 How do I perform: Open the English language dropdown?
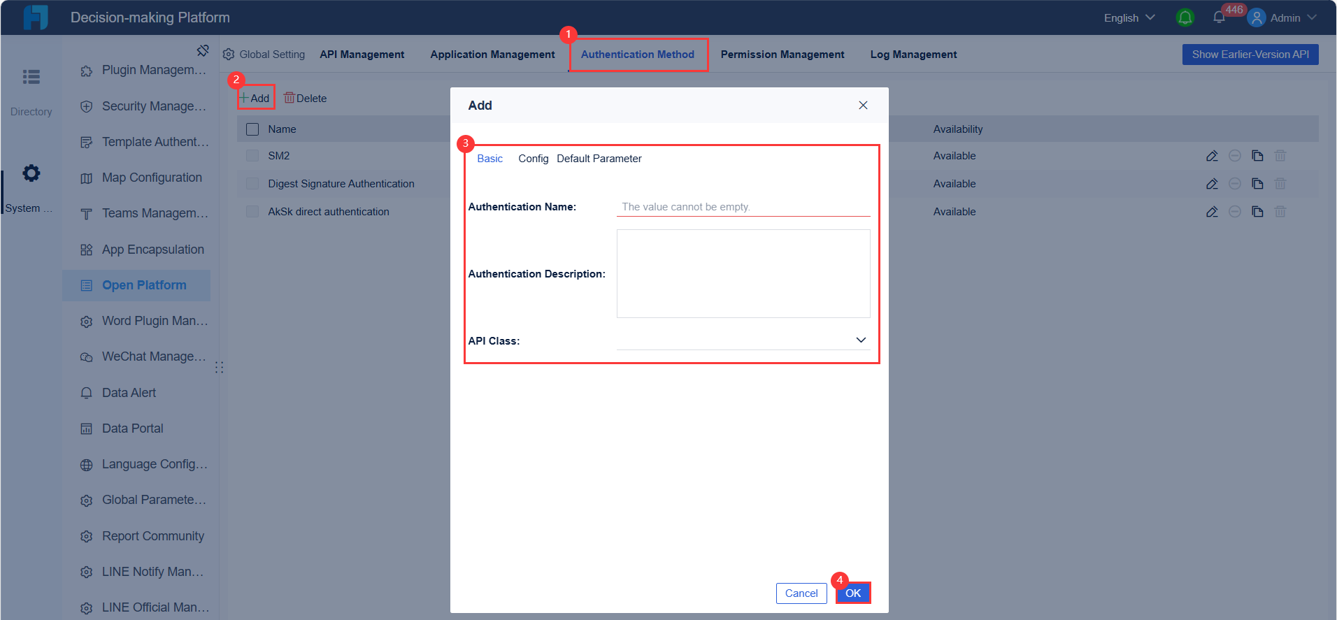click(x=1129, y=17)
